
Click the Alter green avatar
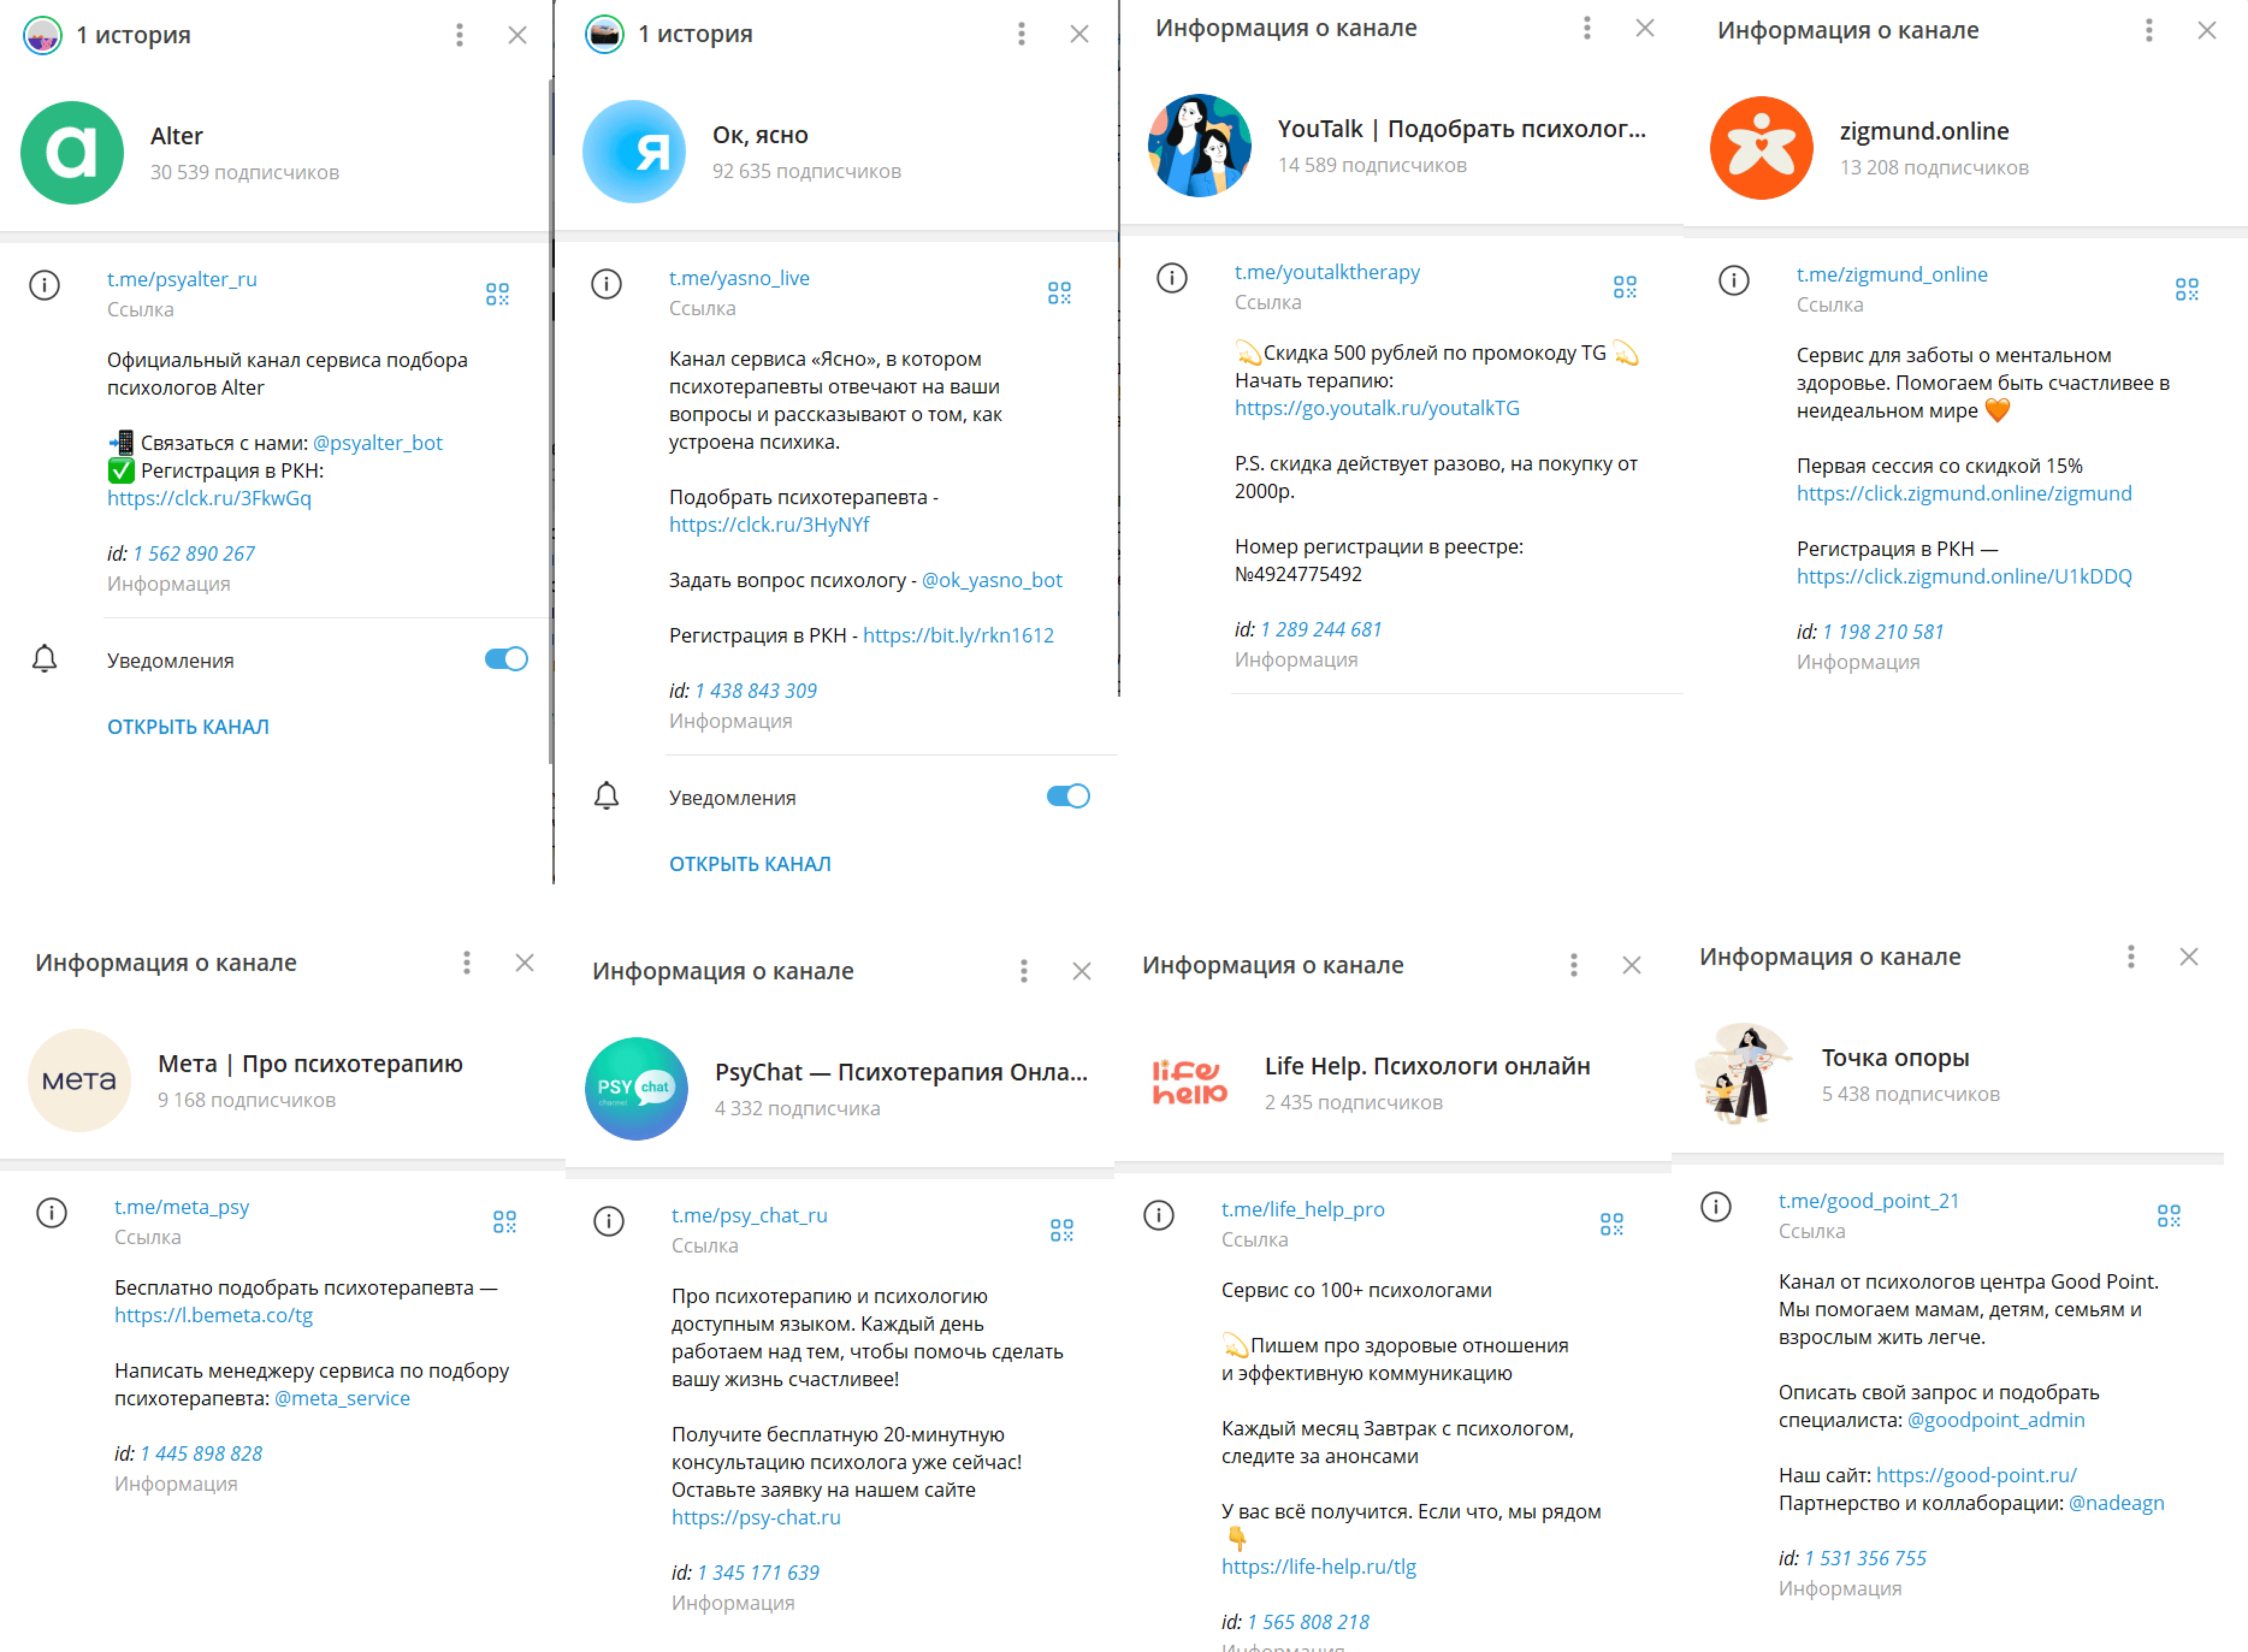coord(72,152)
